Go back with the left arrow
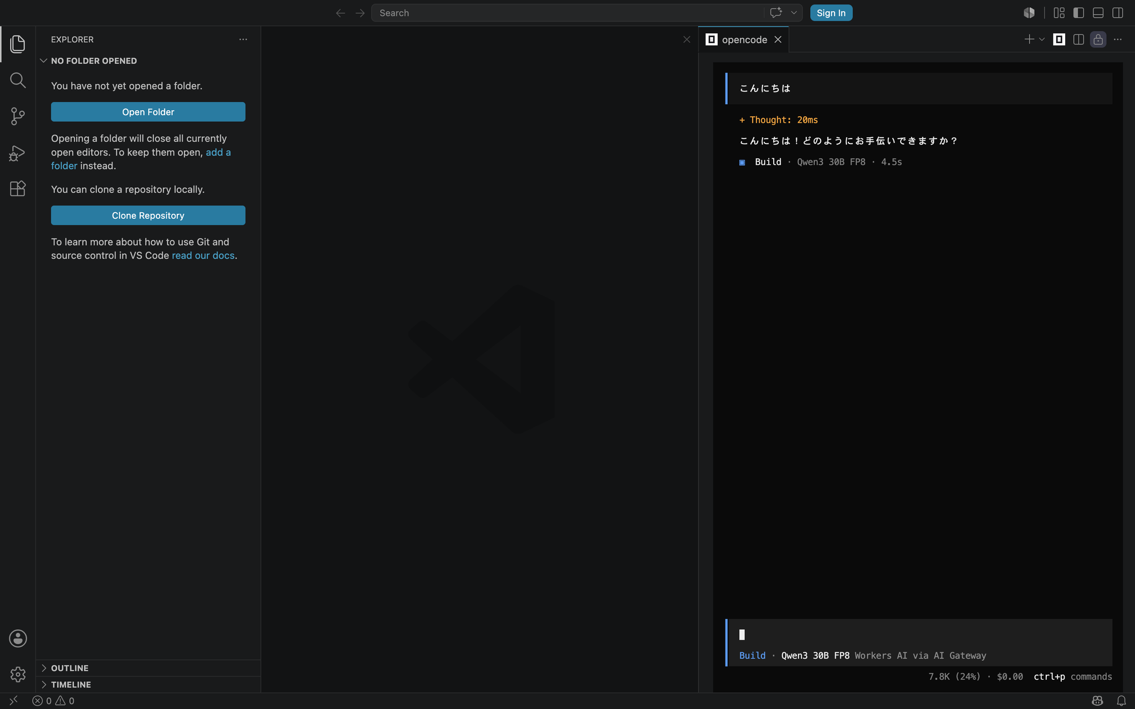The width and height of the screenshot is (1135, 709). [340, 13]
